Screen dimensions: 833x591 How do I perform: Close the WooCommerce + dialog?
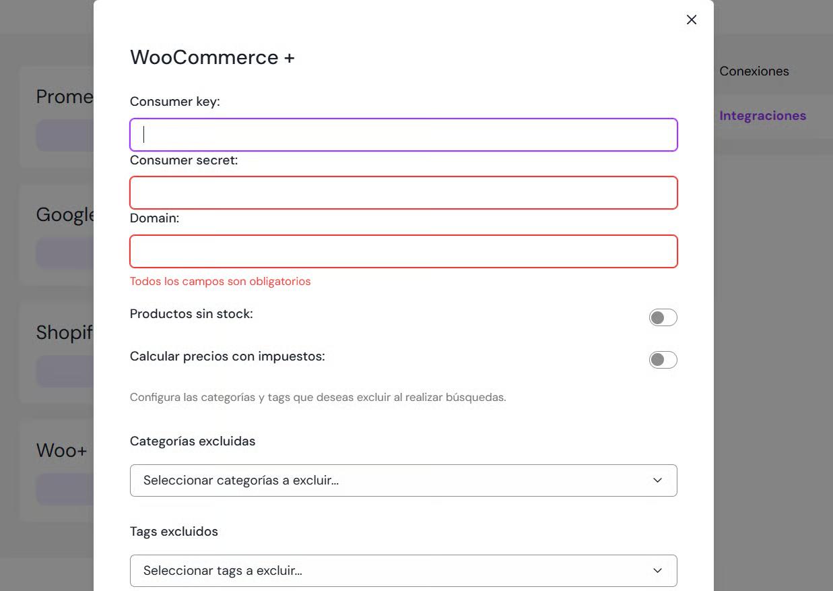[692, 20]
